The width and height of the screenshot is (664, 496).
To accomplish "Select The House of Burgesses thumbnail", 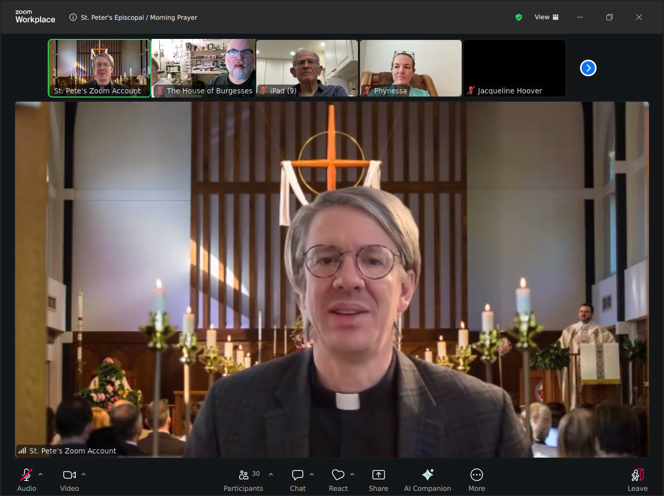I will pyautogui.click(x=203, y=68).
